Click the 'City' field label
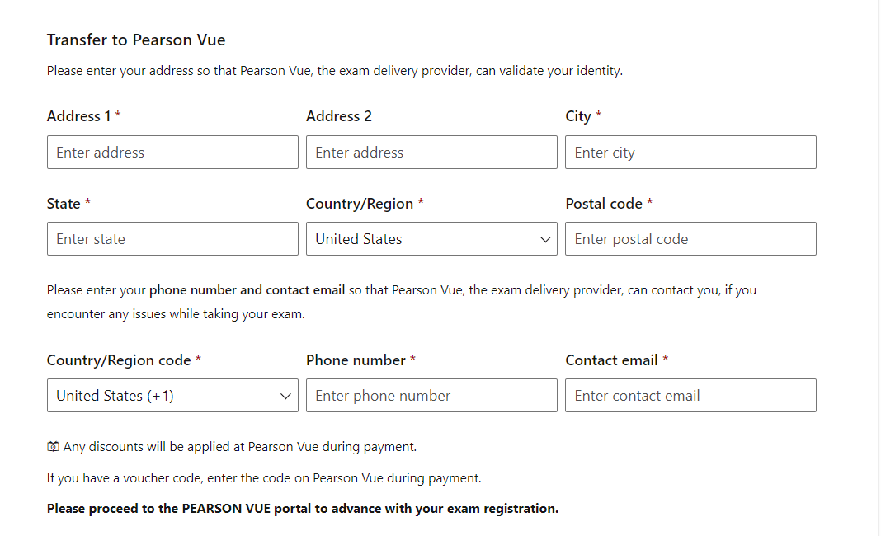 [x=578, y=116]
